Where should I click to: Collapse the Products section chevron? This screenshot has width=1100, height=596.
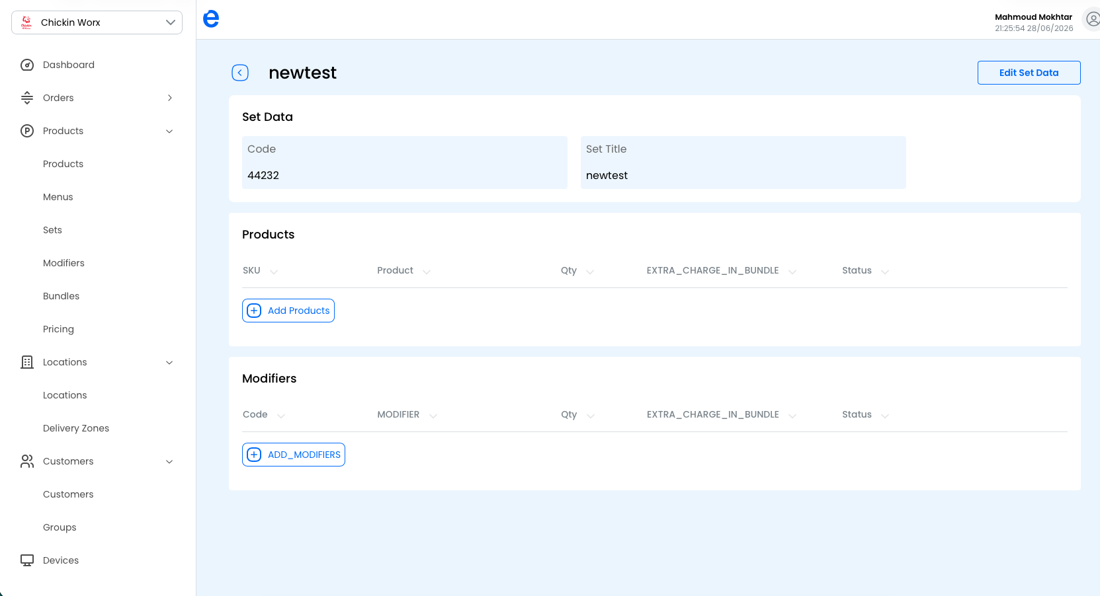click(169, 131)
